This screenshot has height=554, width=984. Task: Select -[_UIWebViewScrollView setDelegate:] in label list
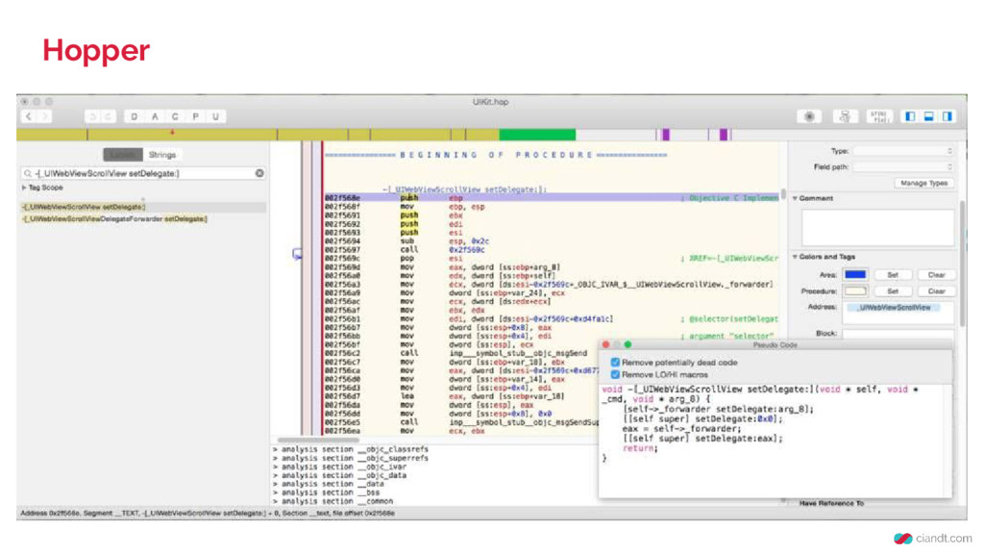(142, 208)
